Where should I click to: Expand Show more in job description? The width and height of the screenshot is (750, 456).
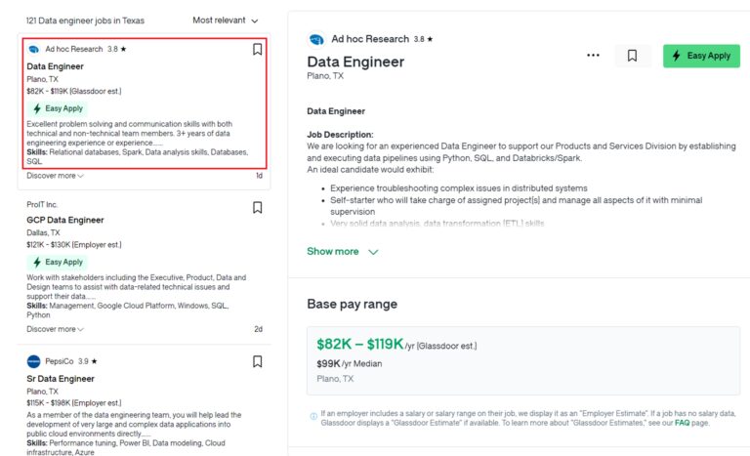[342, 251]
